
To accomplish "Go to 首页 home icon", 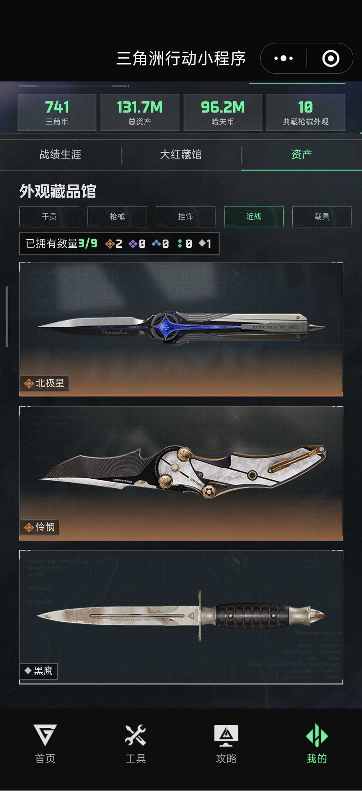I will coord(45,735).
